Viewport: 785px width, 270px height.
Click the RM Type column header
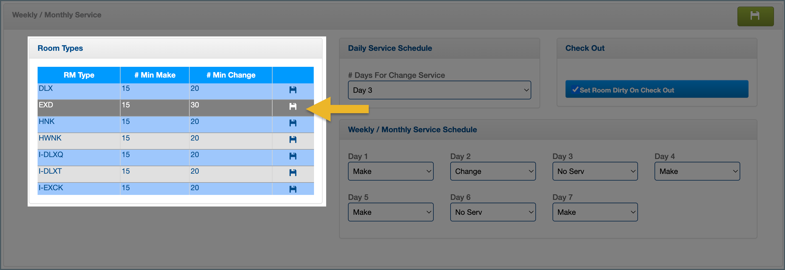[x=78, y=75]
